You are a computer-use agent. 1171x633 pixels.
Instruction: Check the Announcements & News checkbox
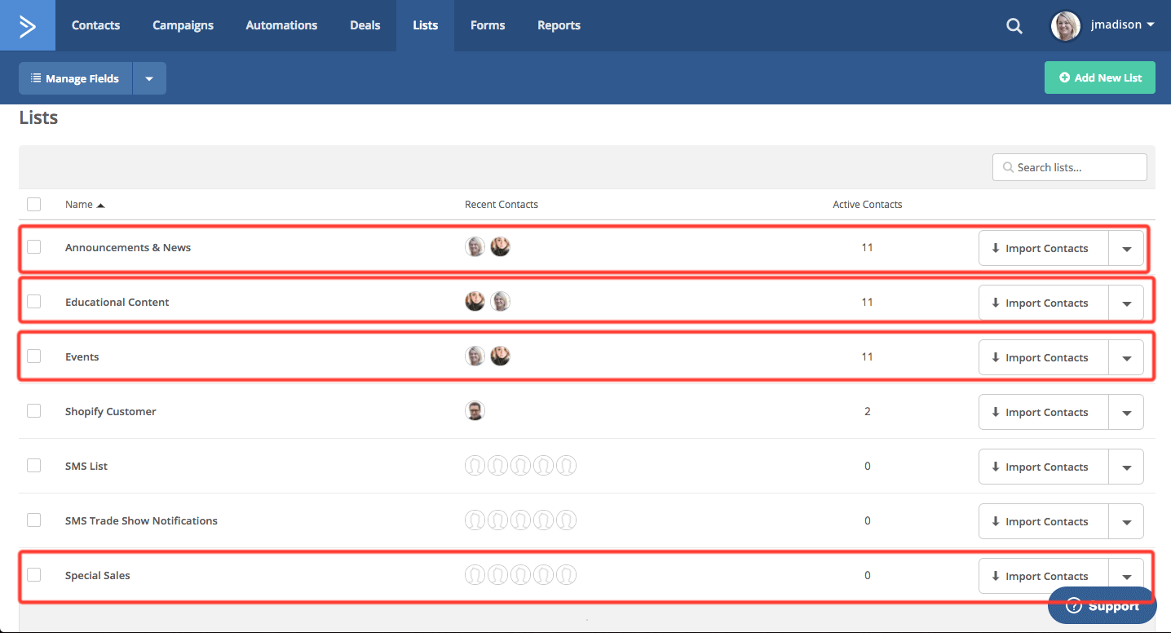[33, 247]
